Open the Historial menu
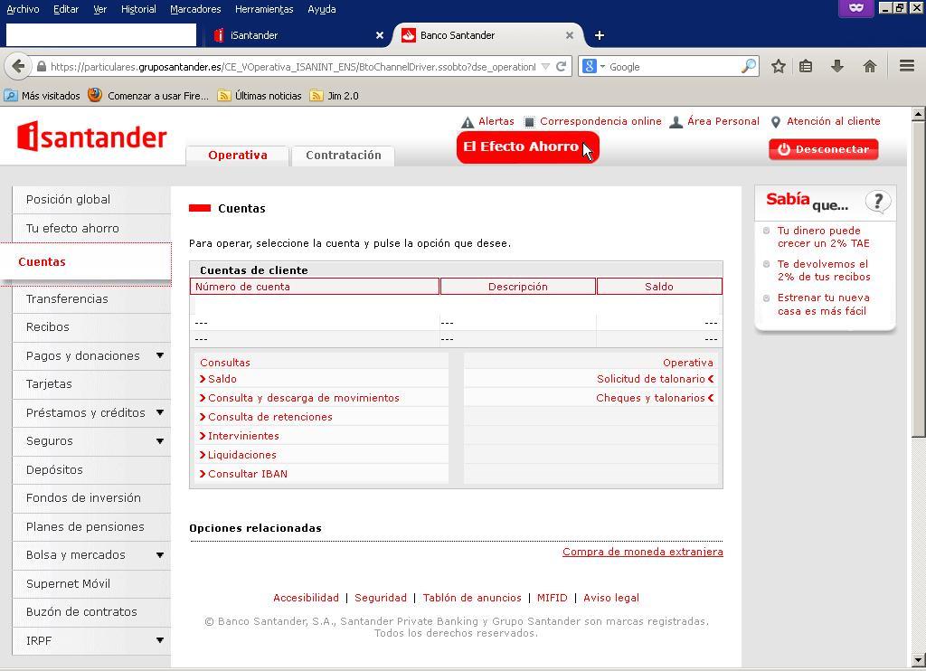 tap(138, 9)
